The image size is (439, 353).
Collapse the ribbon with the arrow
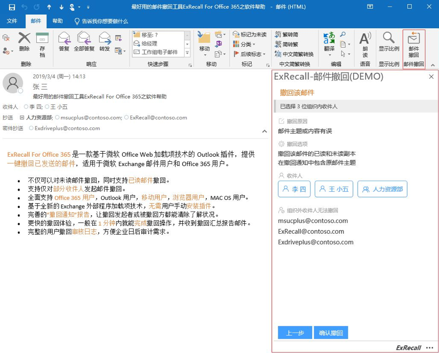point(433,65)
